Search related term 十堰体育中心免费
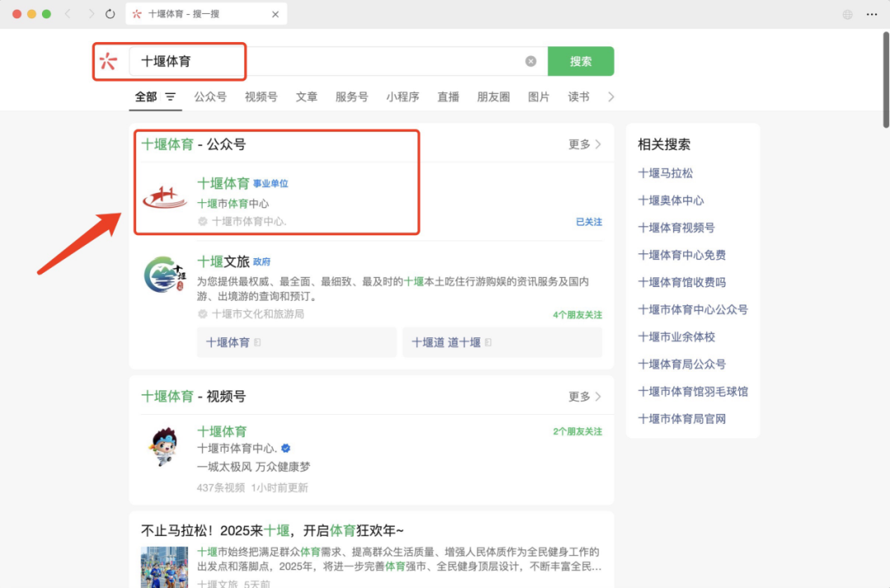Screen dimensions: 890x588 tap(682, 255)
